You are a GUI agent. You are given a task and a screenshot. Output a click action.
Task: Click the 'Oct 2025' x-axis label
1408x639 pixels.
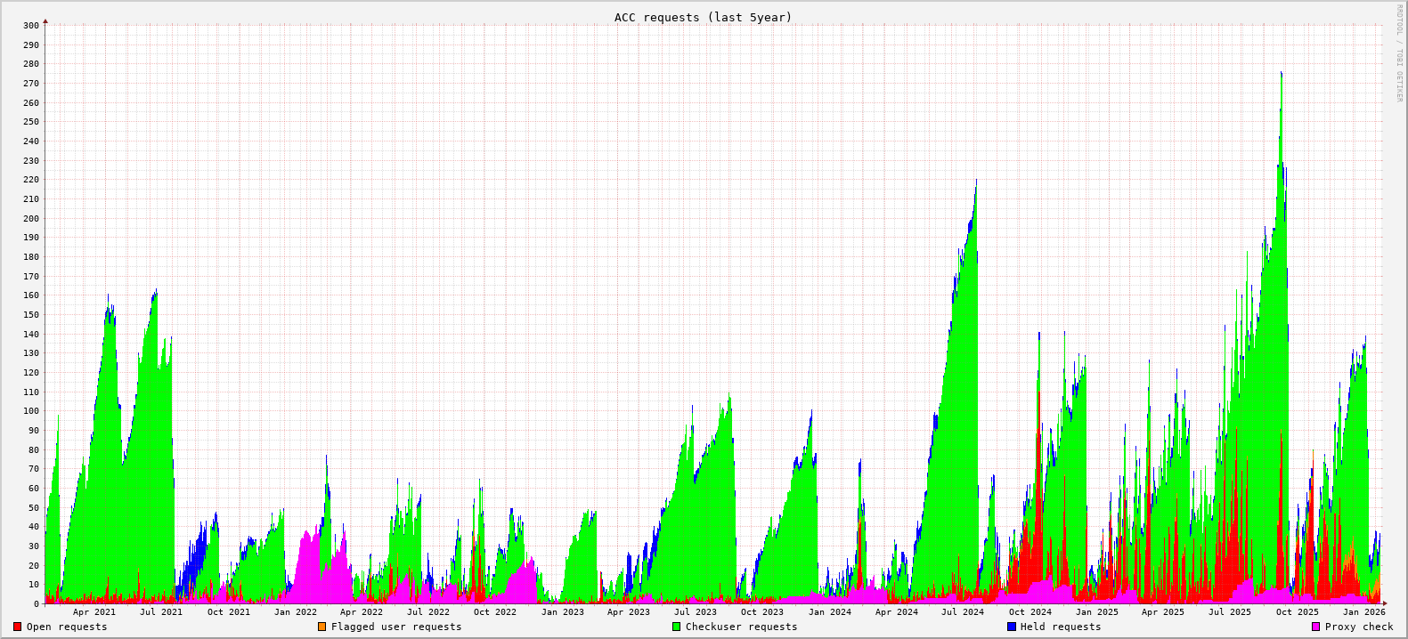coord(1297,611)
